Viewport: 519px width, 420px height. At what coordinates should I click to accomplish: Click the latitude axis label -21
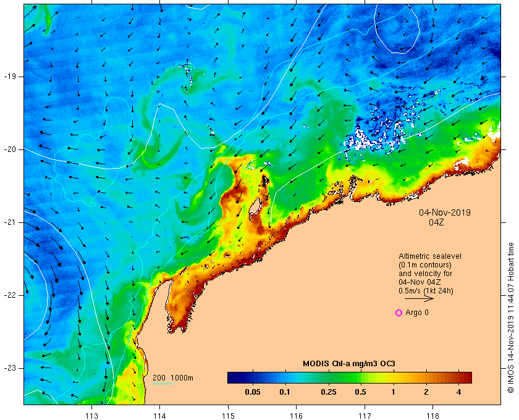point(9,222)
